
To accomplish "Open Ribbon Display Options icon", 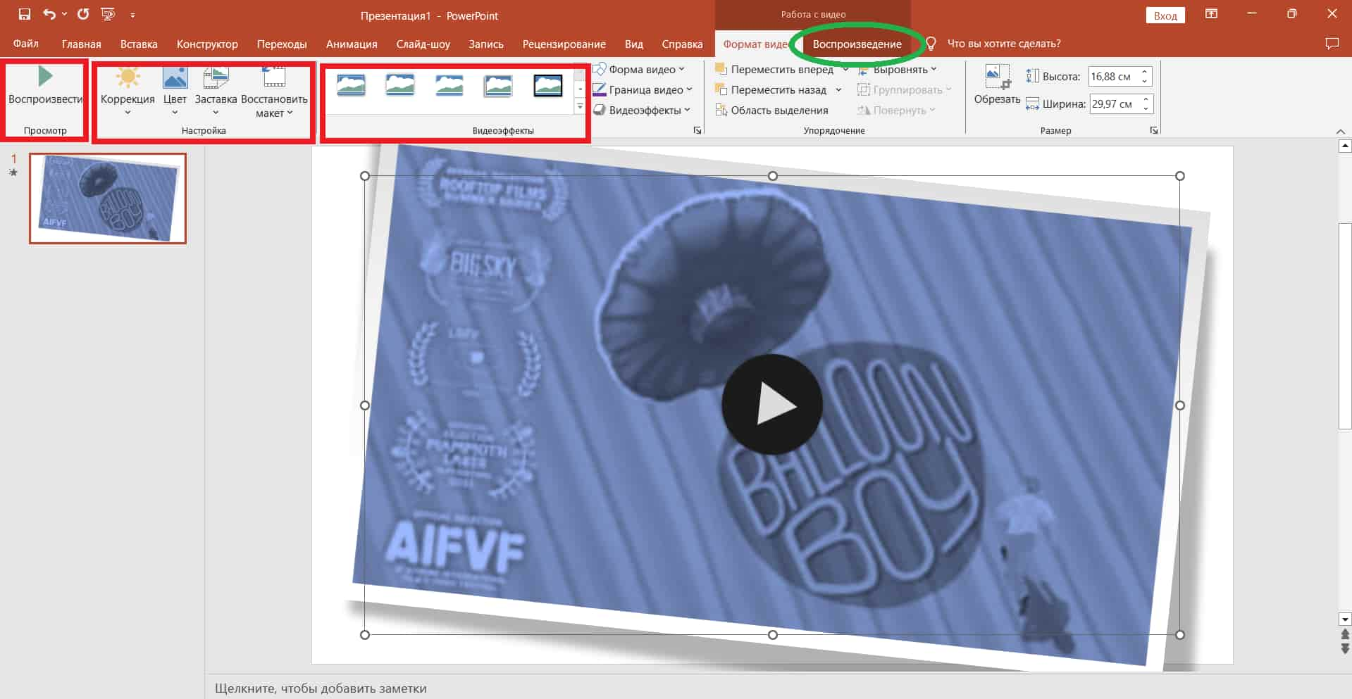I will point(1211,14).
